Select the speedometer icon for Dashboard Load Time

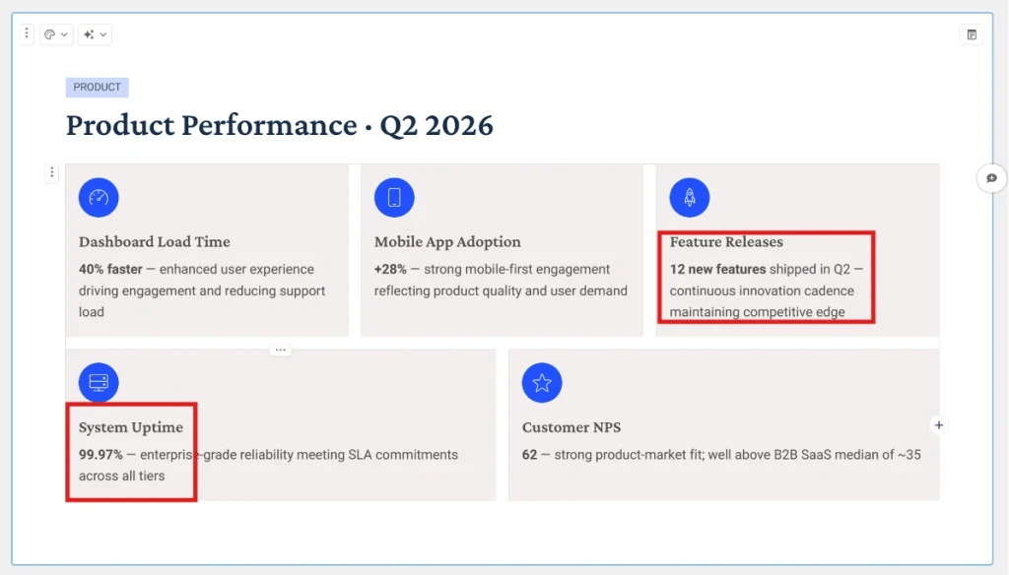99,198
